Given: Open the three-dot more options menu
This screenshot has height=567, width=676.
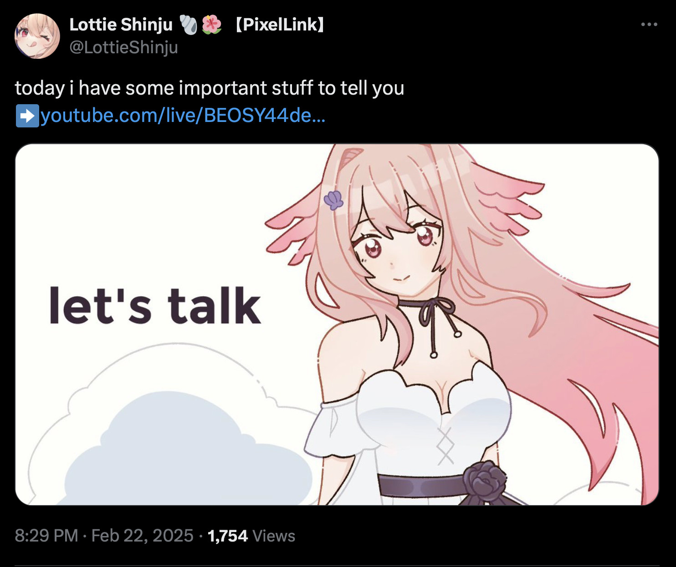Looking at the screenshot, I should [649, 24].
